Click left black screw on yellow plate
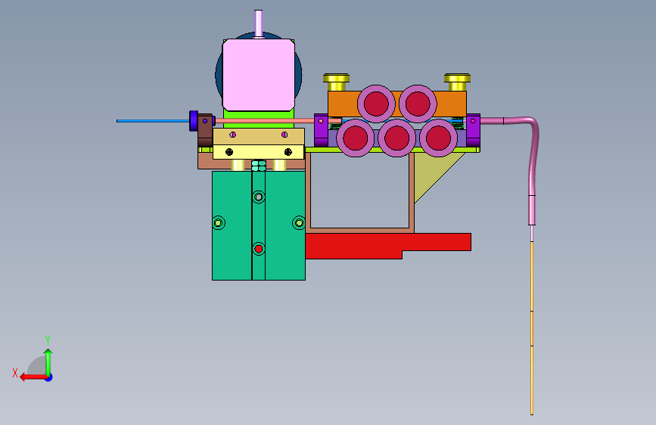Screen dimensions: 656x425 [229, 152]
